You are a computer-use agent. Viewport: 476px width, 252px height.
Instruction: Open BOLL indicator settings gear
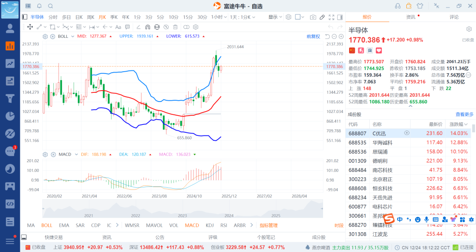[x=45, y=37]
